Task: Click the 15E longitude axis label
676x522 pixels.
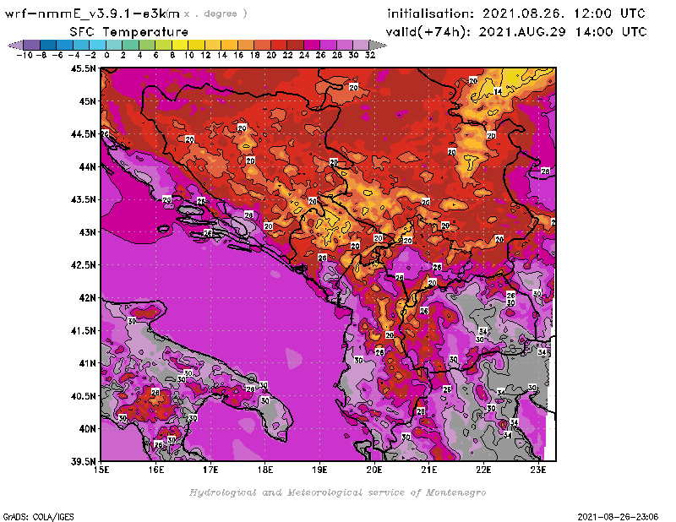Action: click(x=101, y=470)
